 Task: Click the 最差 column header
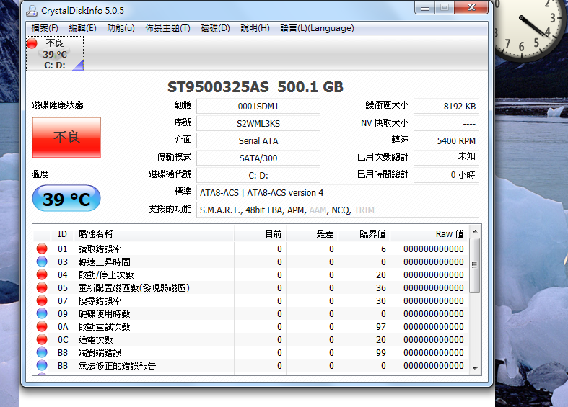click(313, 234)
